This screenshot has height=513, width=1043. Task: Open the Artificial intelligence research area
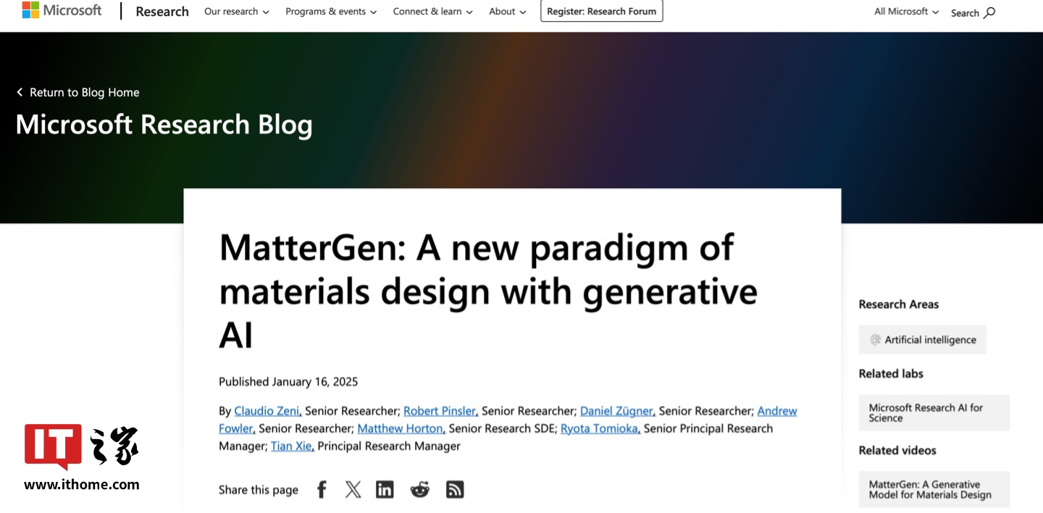point(923,340)
